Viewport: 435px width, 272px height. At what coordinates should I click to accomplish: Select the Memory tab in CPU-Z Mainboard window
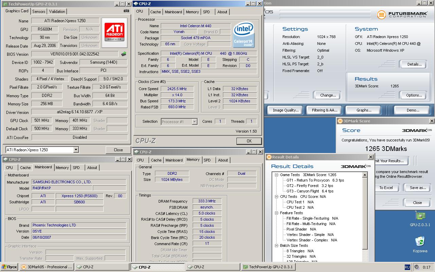(62, 168)
